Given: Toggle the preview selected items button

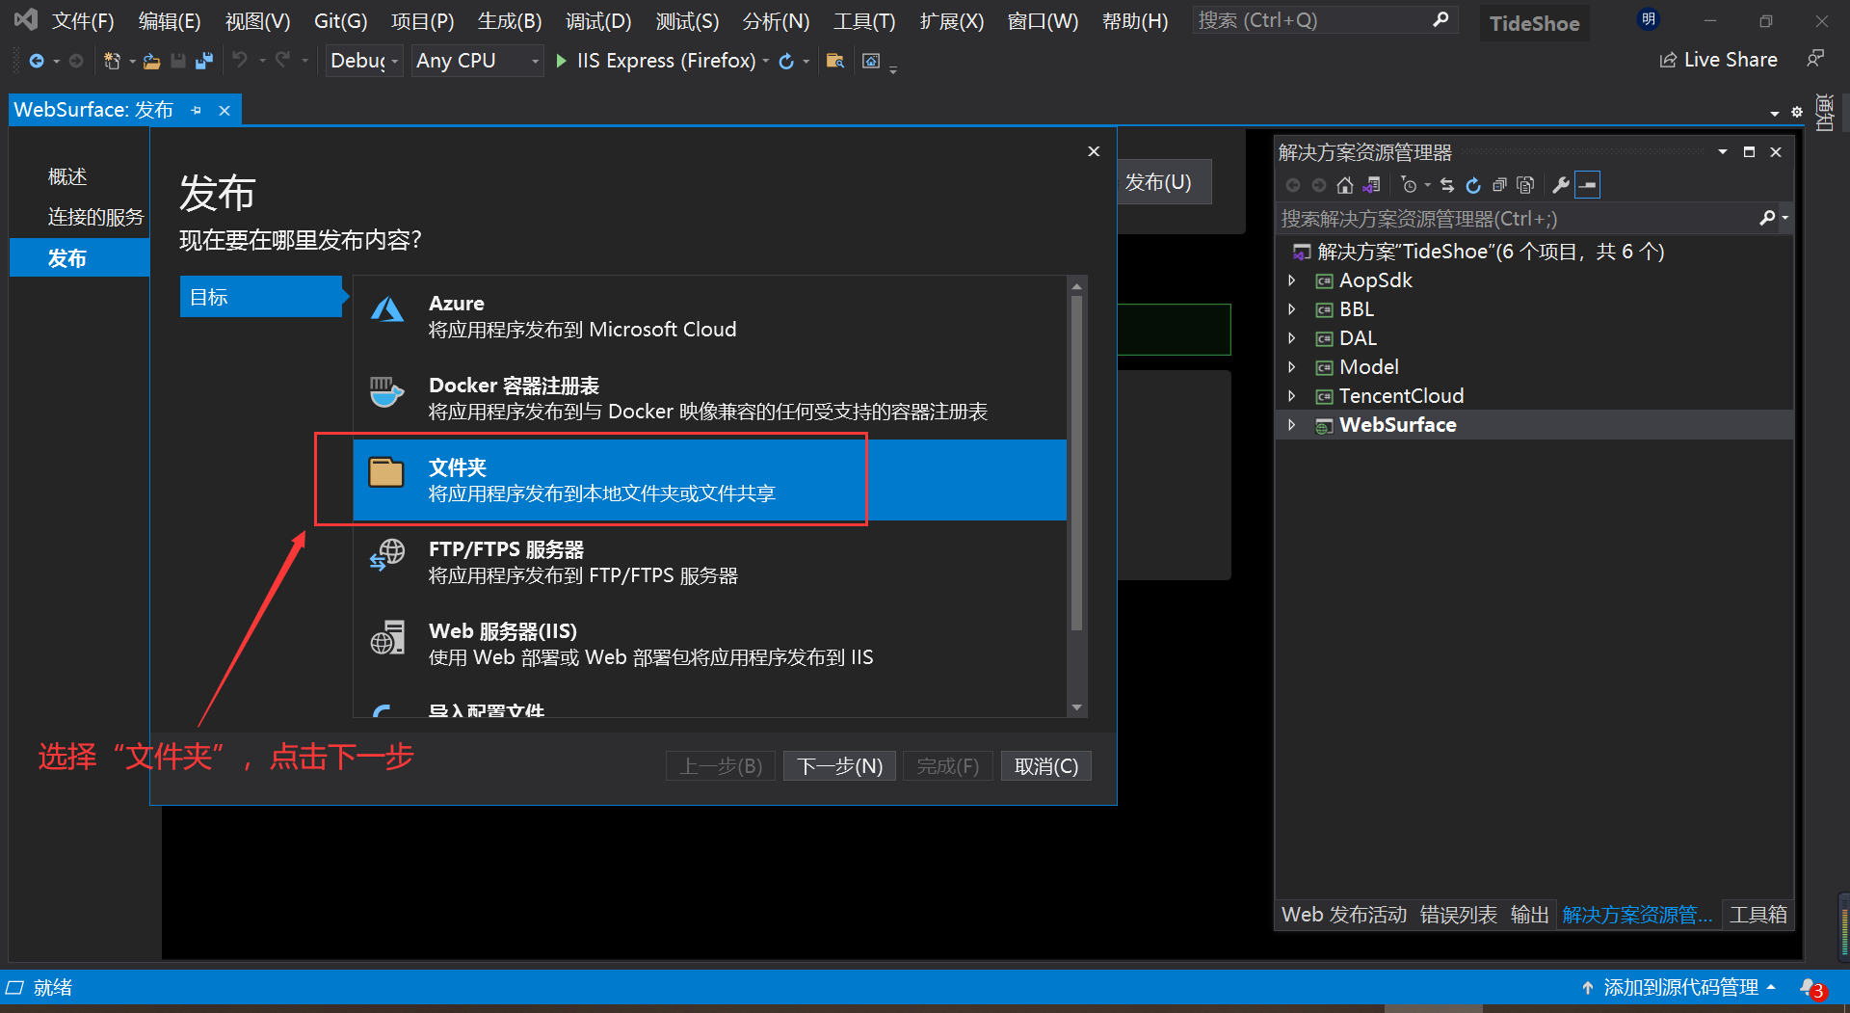Looking at the screenshot, I should (1588, 185).
